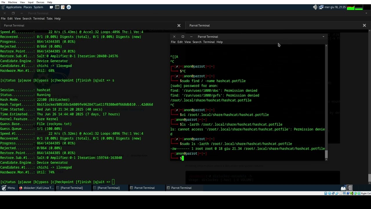Launch the round blue application icon in panel

point(69,7)
